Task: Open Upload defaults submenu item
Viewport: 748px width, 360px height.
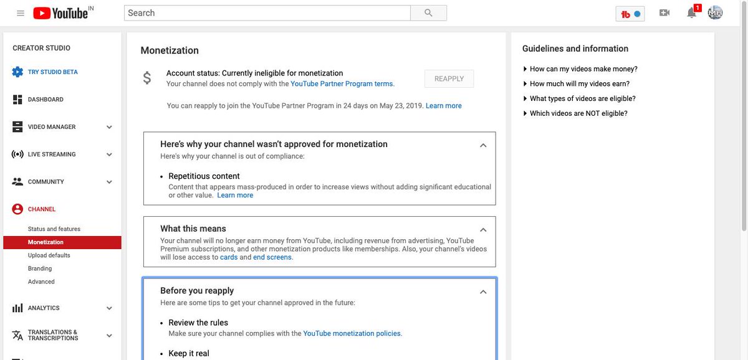Action: coord(49,255)
